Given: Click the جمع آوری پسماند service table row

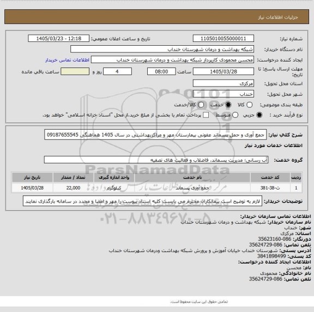Looking at the screenshot, I should click(157, 188).
